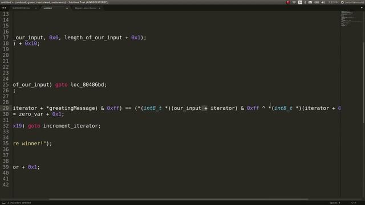The image size is (365, 205).
Task: Open the session gear menu
Action: tap(342, 2)
